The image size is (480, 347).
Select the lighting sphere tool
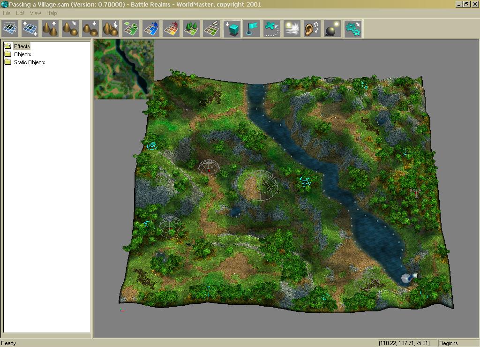click(332, 29)
